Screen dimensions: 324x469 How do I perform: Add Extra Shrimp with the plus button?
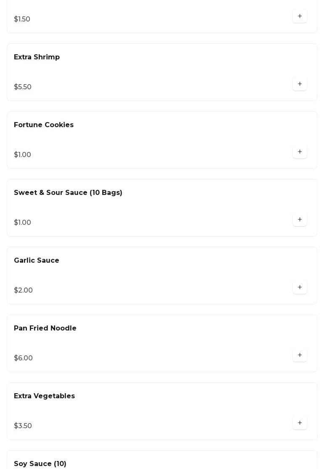300,84
